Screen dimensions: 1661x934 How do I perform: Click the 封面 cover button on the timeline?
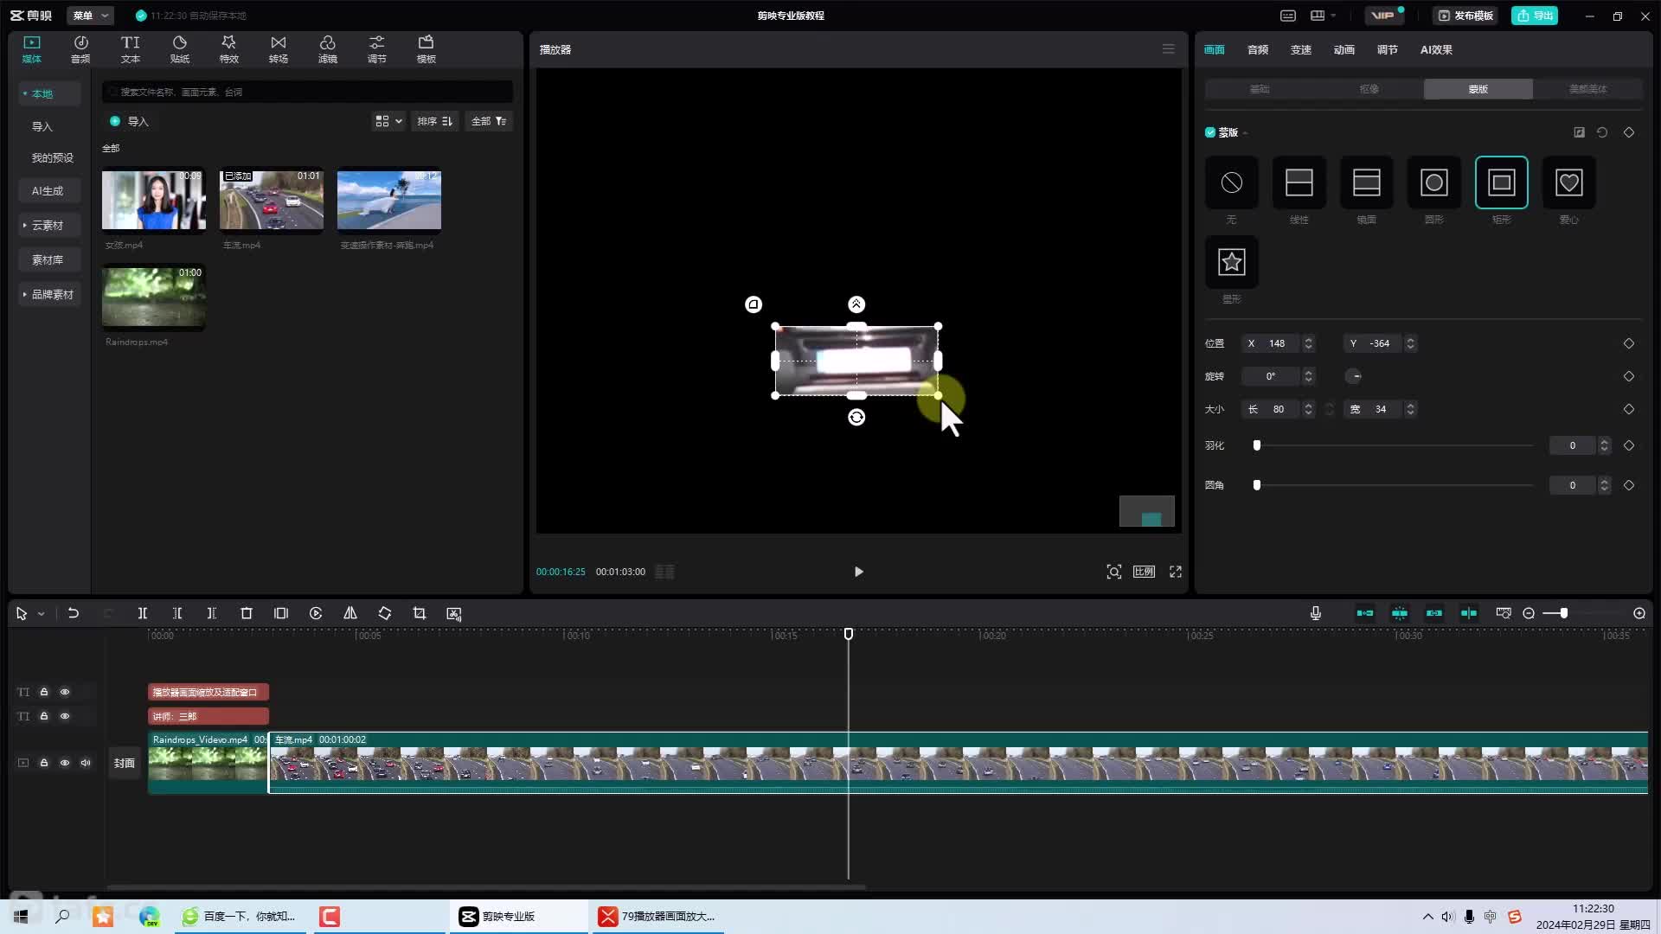point(125,763)
